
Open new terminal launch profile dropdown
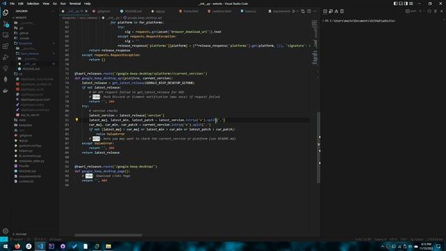point(424,11)
